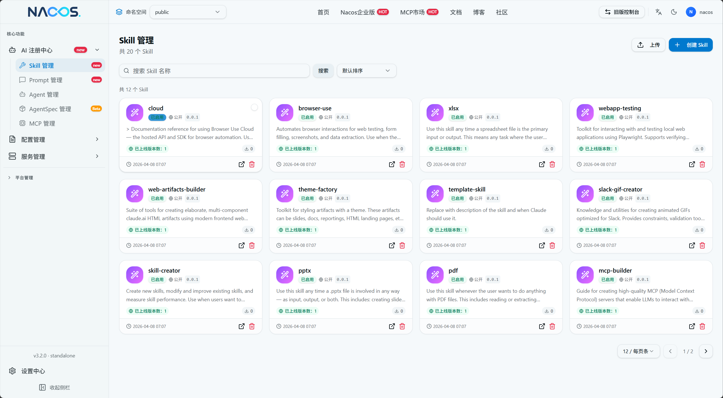Expand the 服务管理 menu
Screen dimensions: 723x398
pos(54,156)
